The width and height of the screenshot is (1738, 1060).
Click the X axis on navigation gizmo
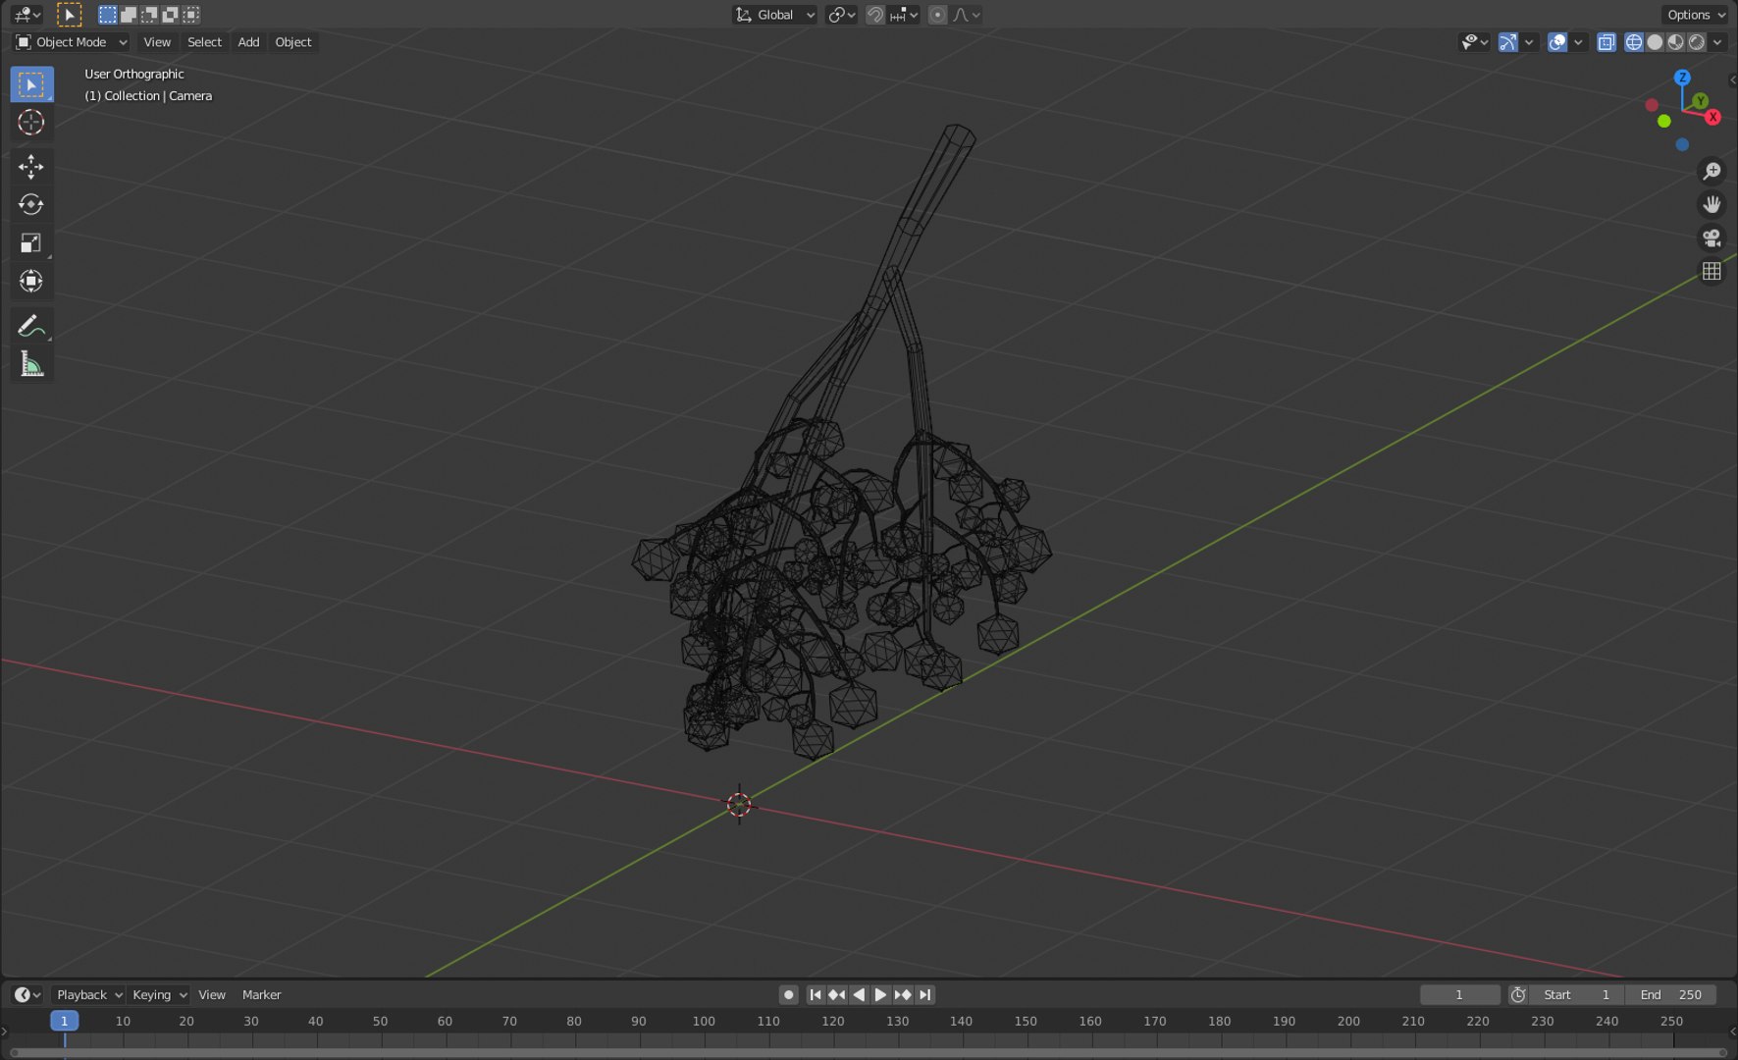pos(1712,117)
